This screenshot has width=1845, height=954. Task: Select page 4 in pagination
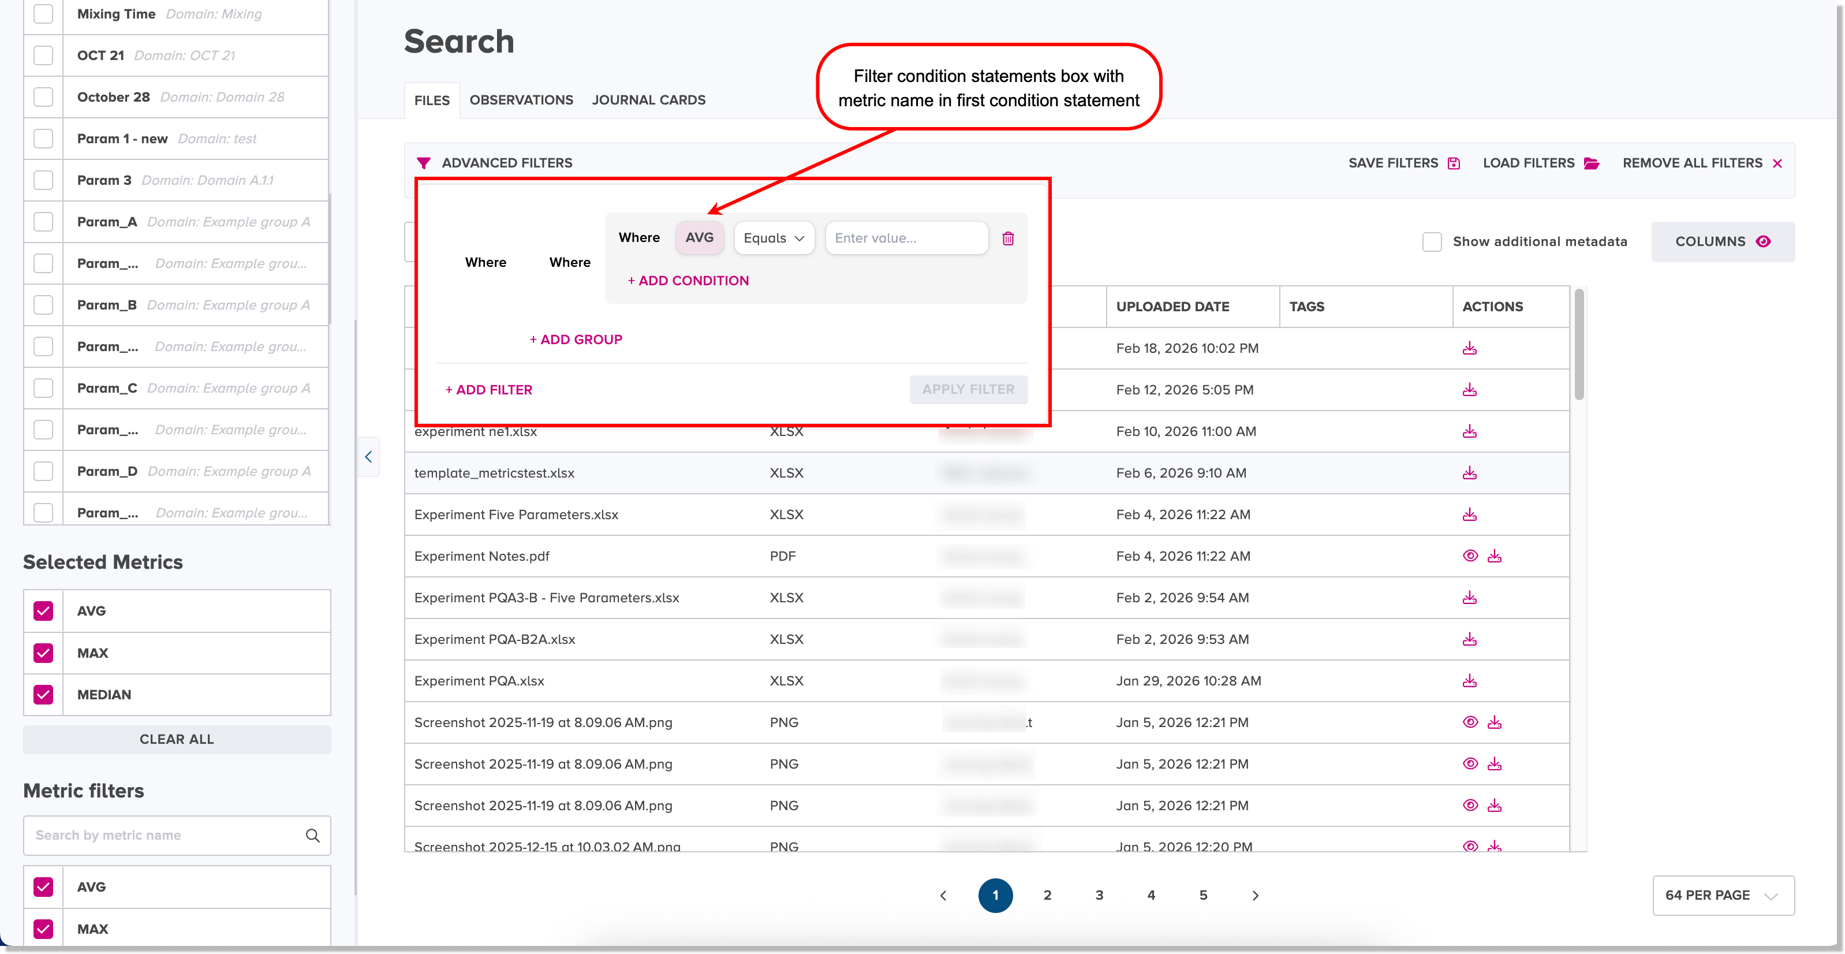click(1151, 895)
